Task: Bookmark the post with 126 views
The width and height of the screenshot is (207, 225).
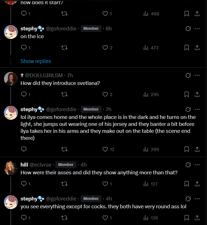Action: coord(187,218)
